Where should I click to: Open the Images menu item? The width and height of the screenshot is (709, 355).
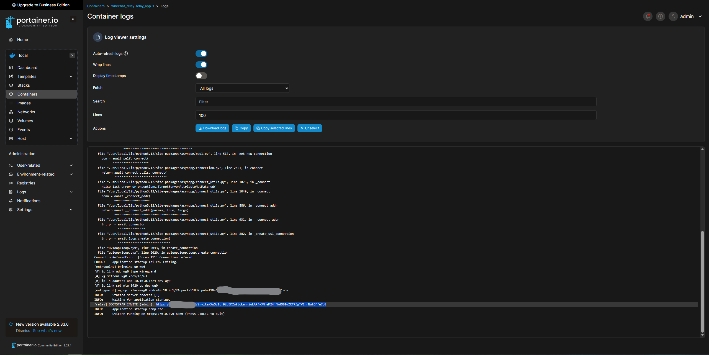[x=24, y=103]
